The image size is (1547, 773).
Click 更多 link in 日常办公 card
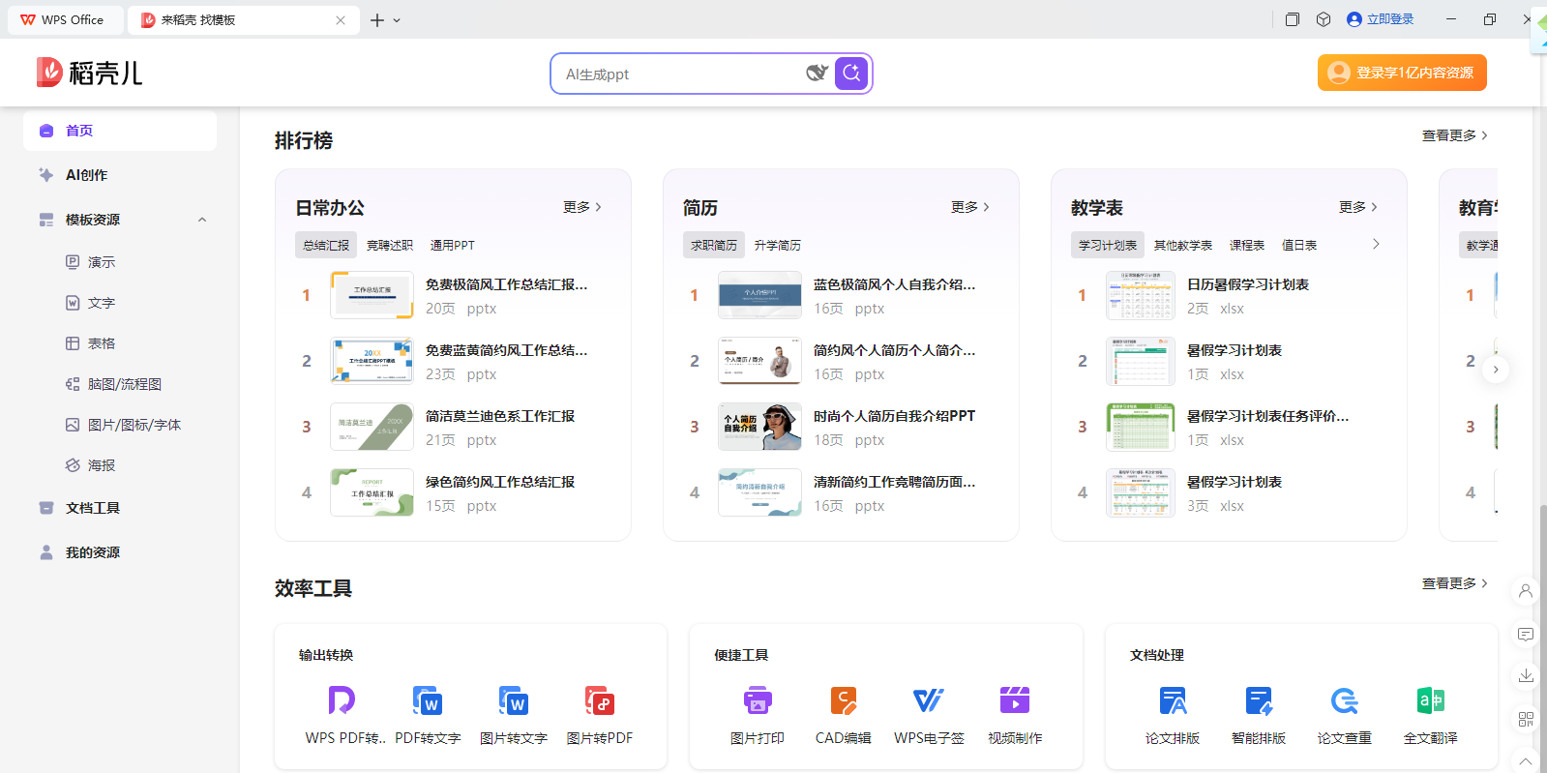point(582,207)
